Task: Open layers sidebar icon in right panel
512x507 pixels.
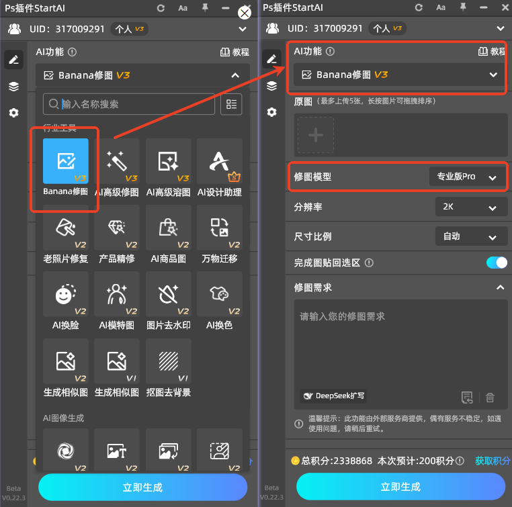Action: (271, 86)
